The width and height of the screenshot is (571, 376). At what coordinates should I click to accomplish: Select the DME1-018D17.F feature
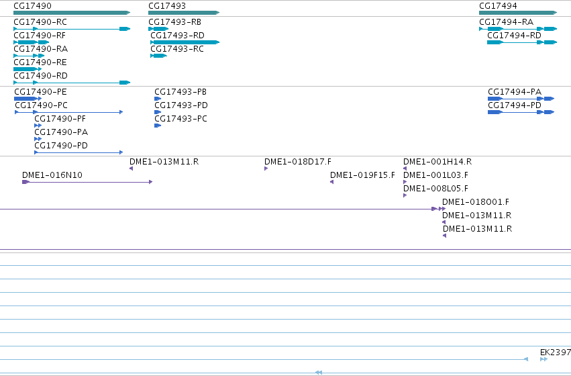tap(266, 169)
